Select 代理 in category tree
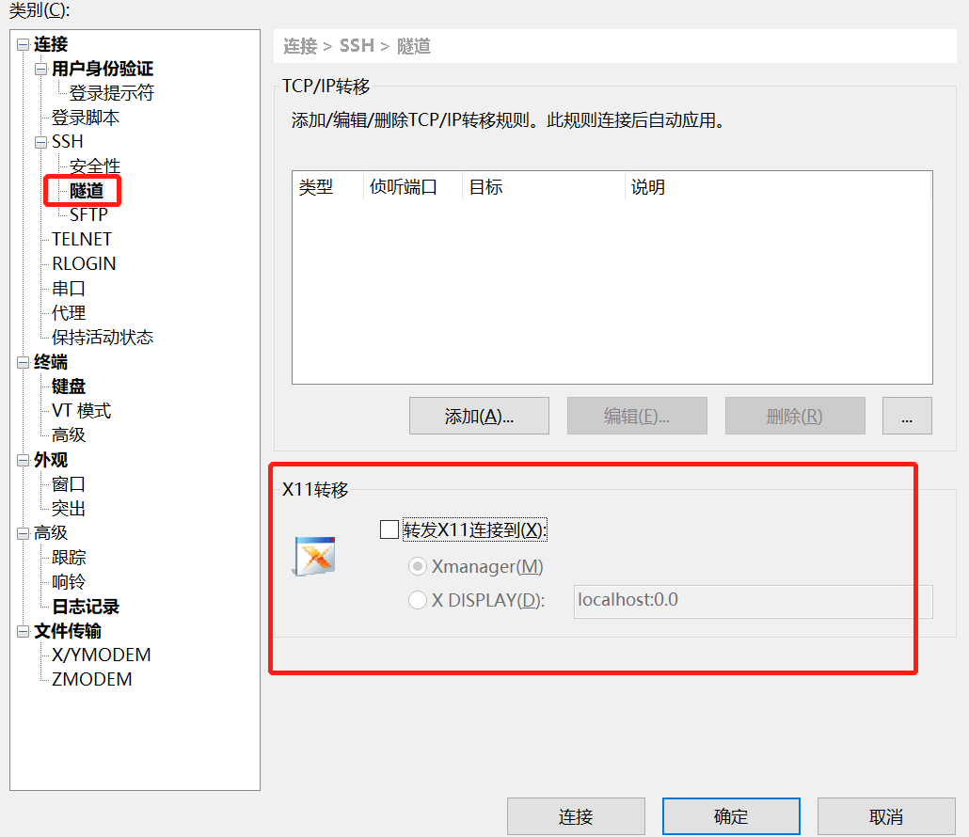Image resolution: width=969 pixels, height=837 pixels. click(x=69, y=312)
